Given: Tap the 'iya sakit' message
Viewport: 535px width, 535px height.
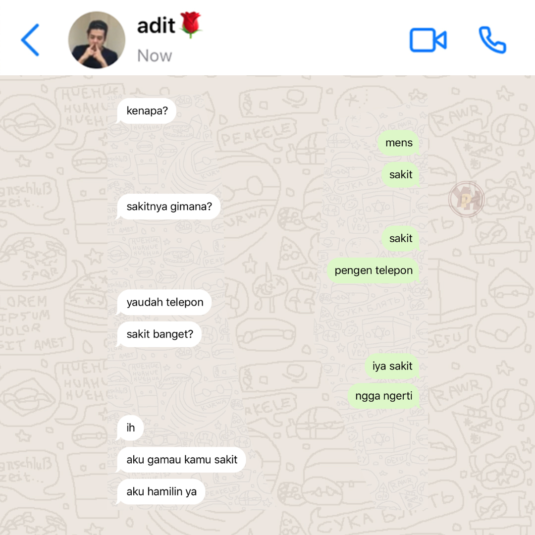Looking at the screenshot, I should pyautogui.click(x=392, y=366).
